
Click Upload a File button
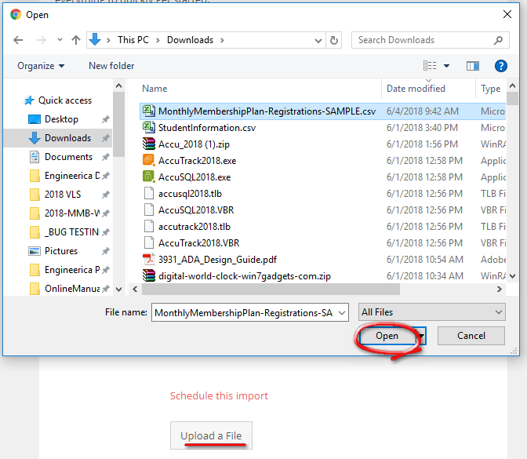coord(211,435)
